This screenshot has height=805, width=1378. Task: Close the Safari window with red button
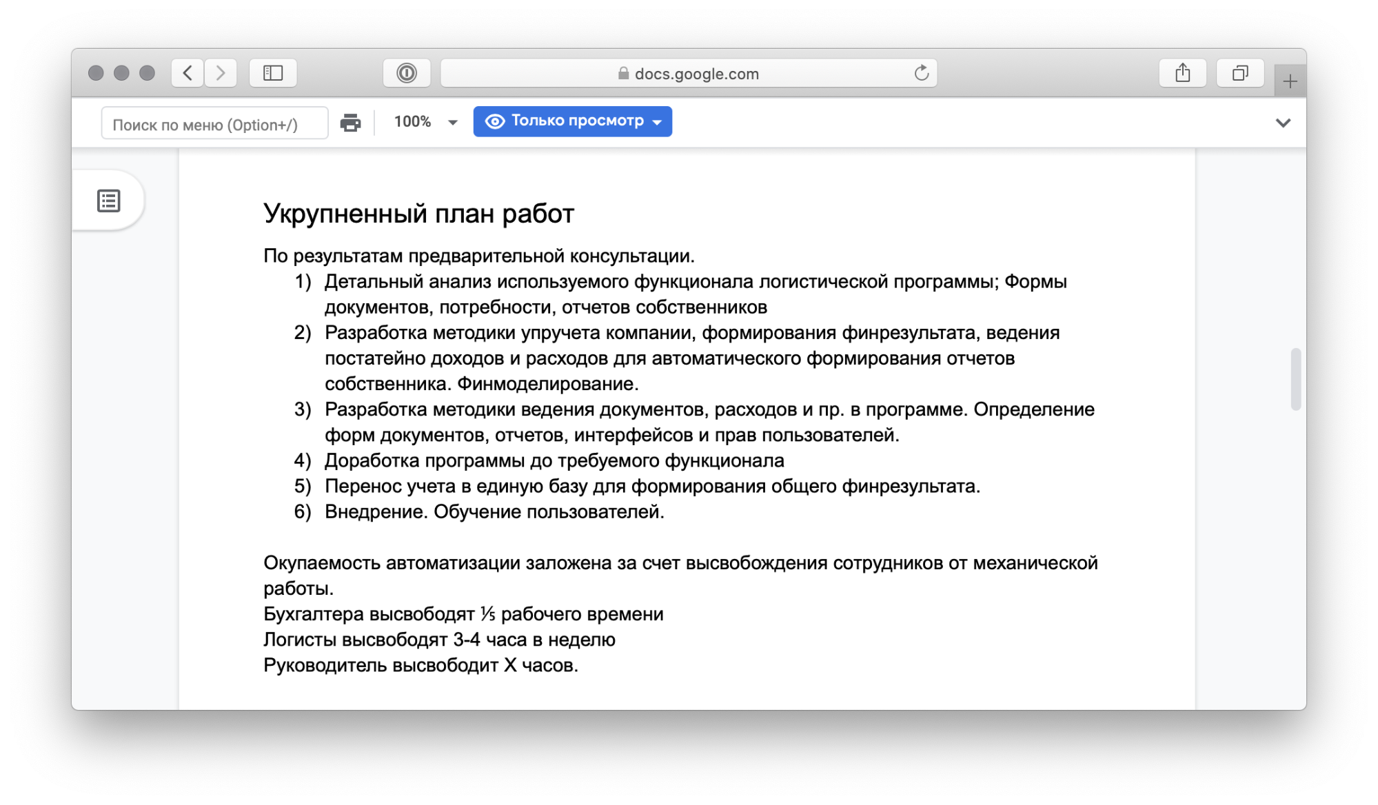96,73
